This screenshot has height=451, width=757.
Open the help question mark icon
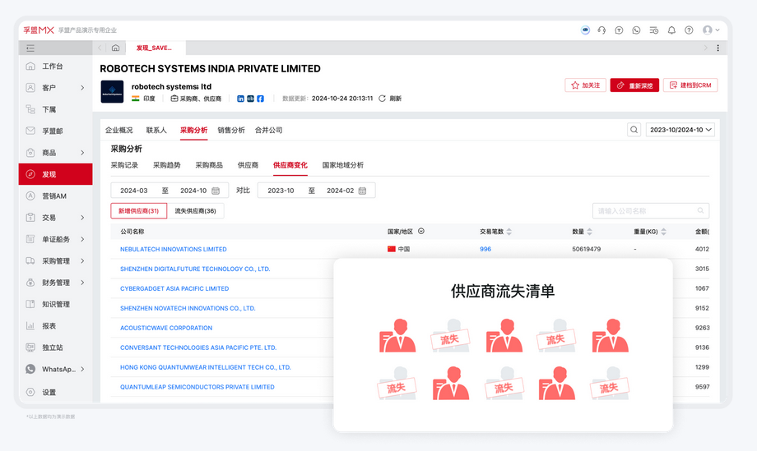(x=689, y=30)
